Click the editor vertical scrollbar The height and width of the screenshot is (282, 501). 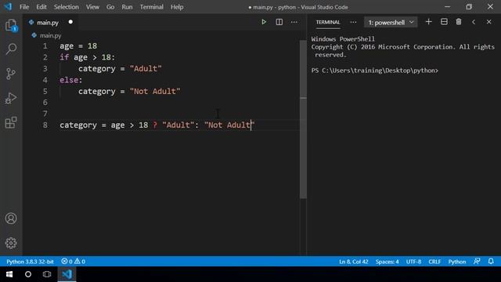[x=303, y=119]
